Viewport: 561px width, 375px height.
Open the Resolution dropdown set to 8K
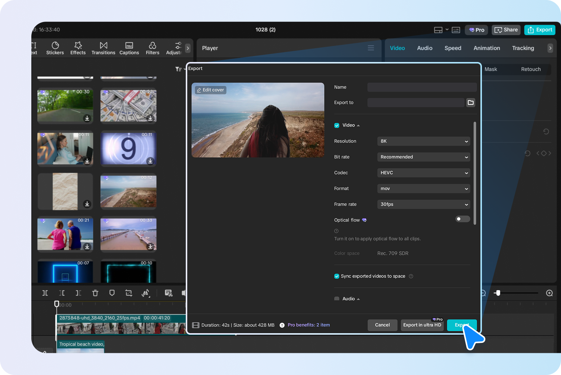pyautogui.click(x=423, y=141)
